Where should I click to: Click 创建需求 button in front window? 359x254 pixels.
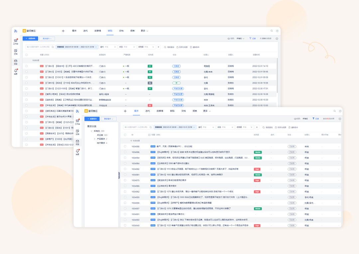pyautogui.click(x=92, y=119)
